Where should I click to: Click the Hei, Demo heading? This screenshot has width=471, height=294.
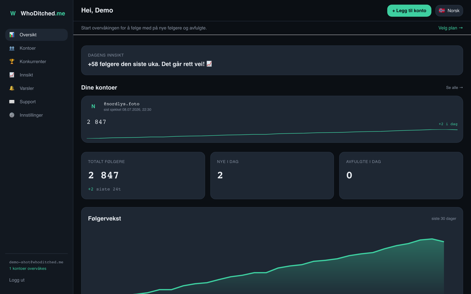[x=97, y=10]
